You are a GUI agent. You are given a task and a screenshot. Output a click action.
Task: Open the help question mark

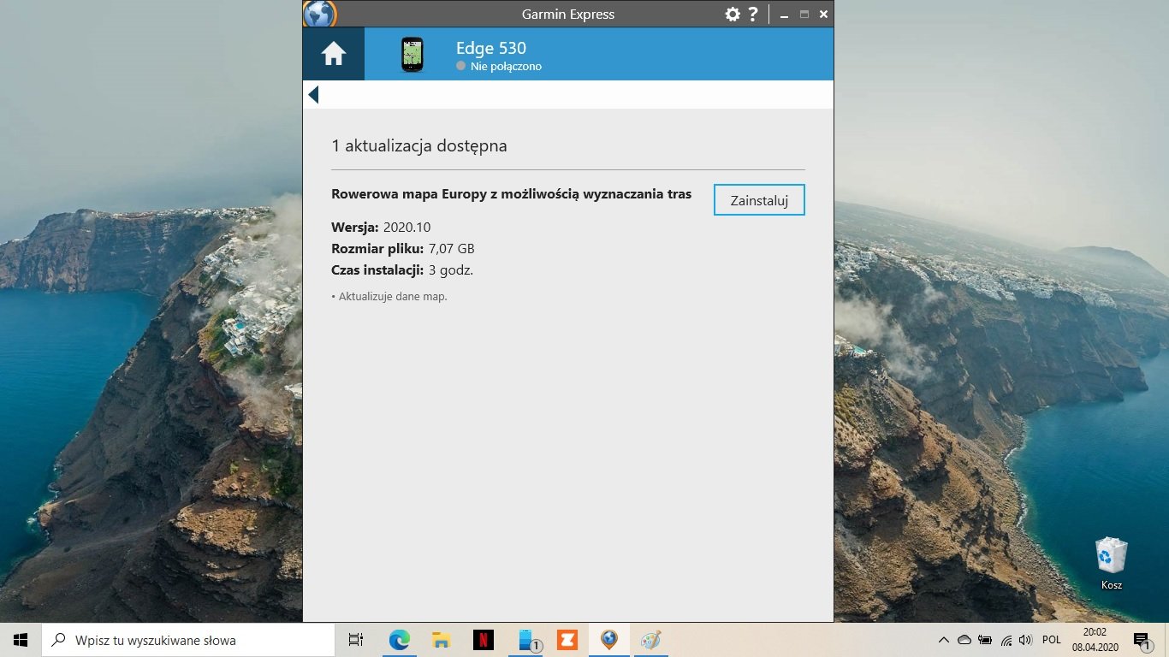pyautogui.click(x=753, y=14)
